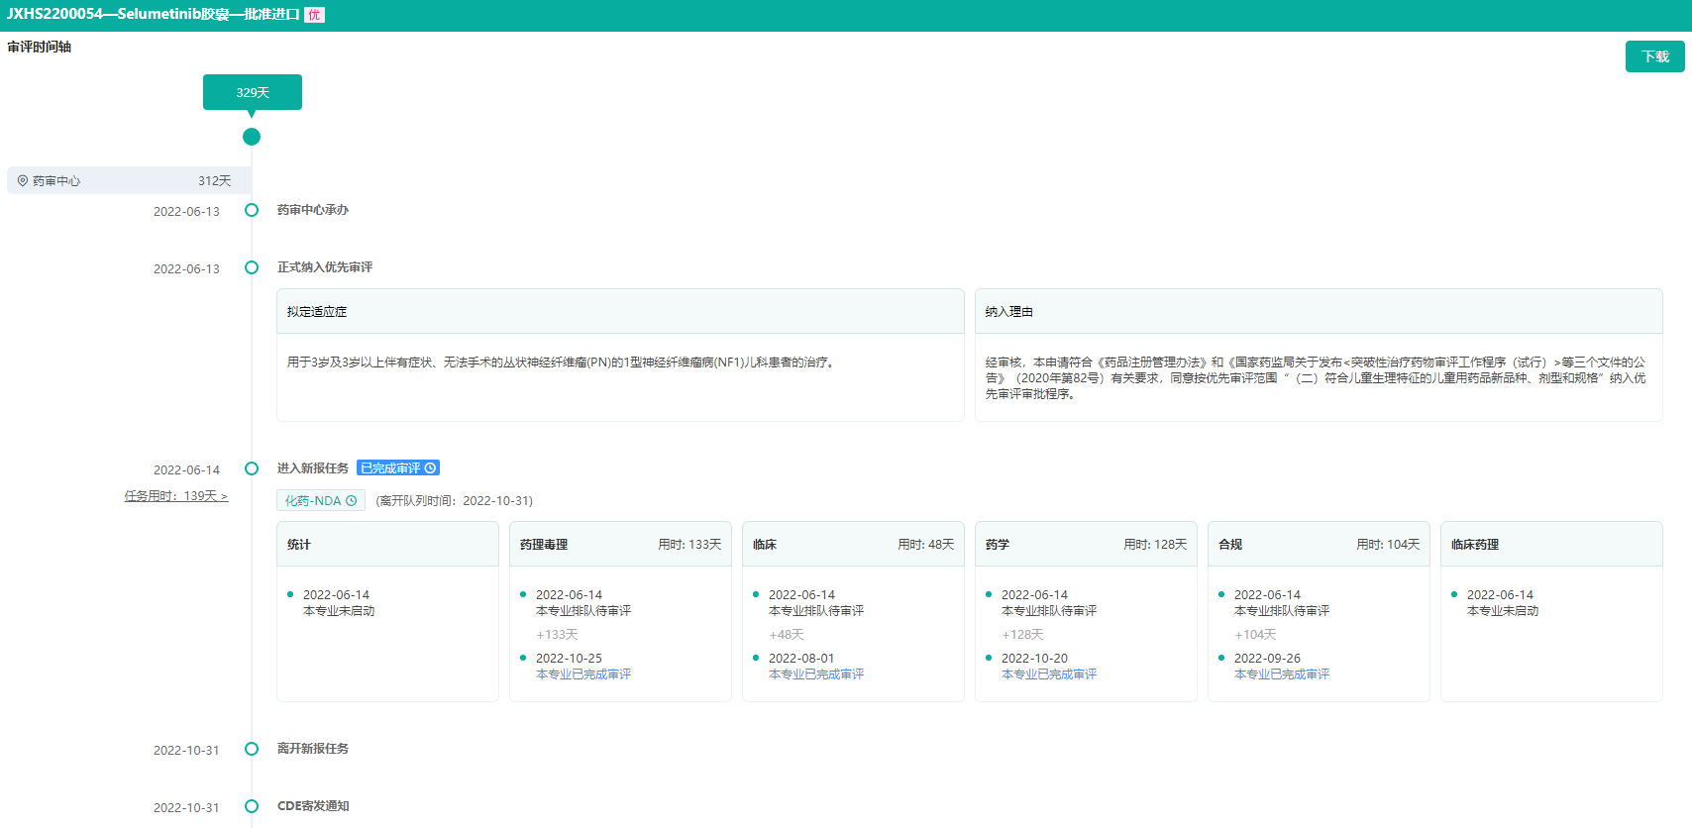
Task: Open 本专业已完成审评 link under 合规
Action: [x=1282, y=674]
